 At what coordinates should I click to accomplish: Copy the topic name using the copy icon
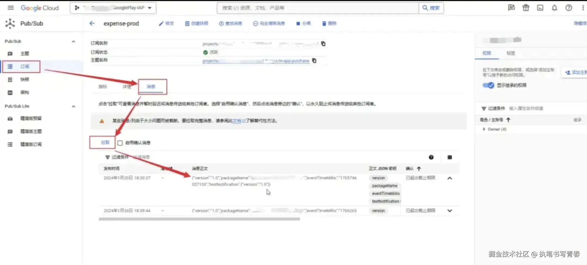314,61
